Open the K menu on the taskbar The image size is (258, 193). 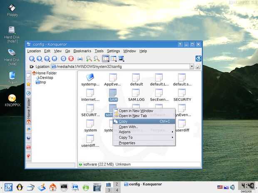point(7,187)
